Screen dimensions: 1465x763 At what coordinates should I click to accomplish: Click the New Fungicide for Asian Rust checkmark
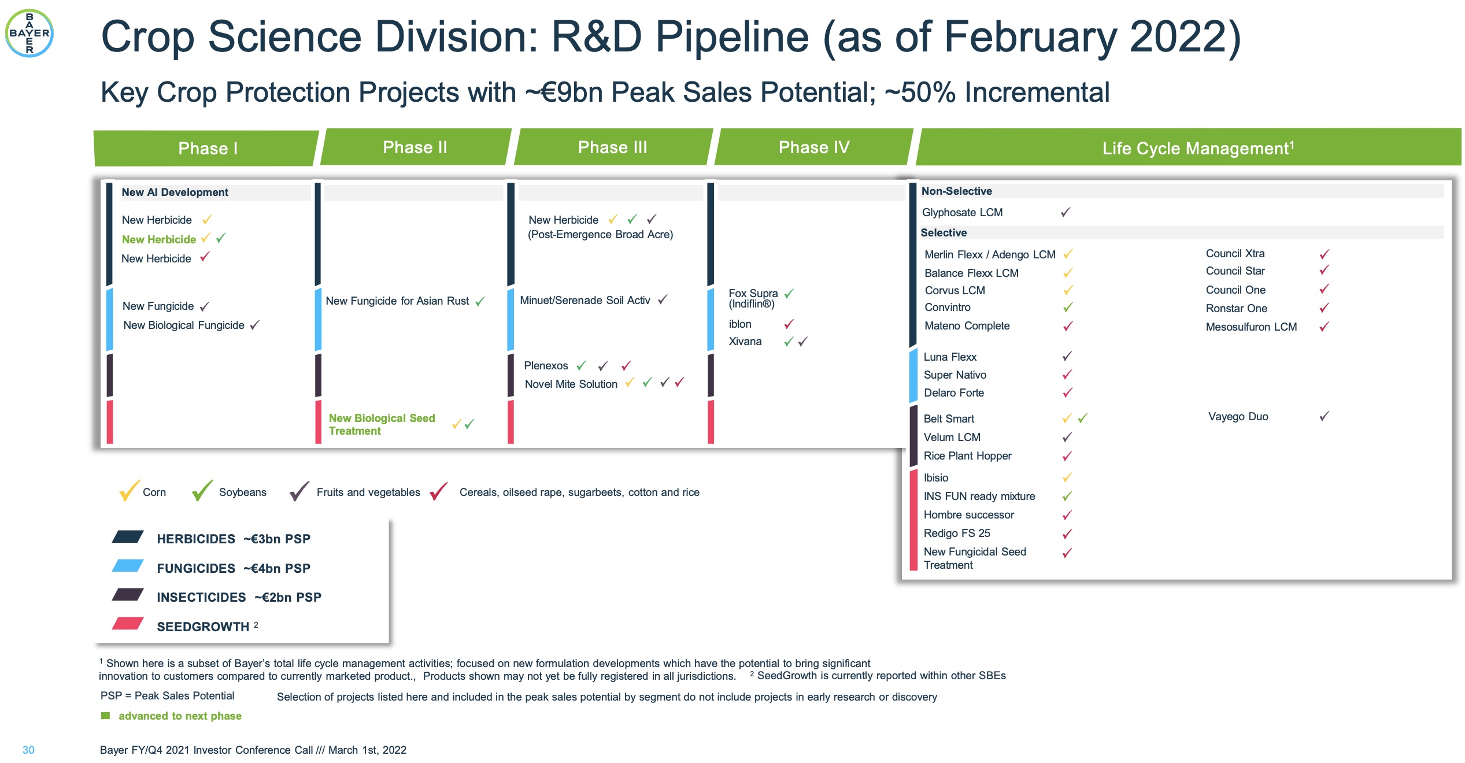[480, 301]
